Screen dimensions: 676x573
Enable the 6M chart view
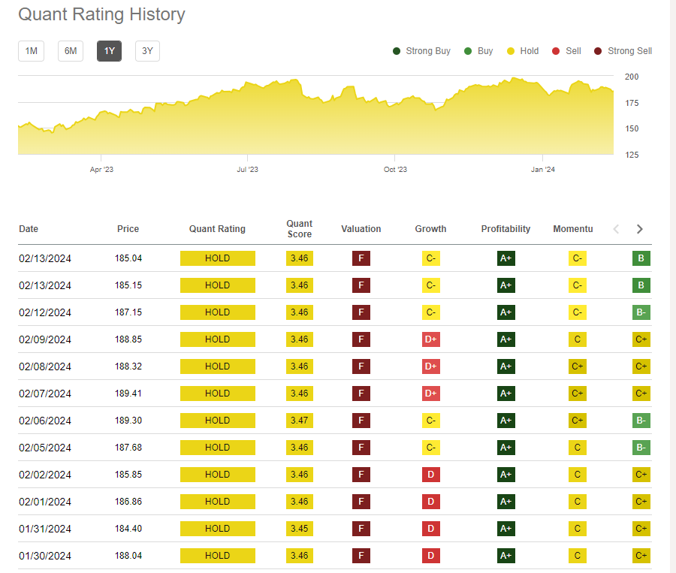point(70,51)
